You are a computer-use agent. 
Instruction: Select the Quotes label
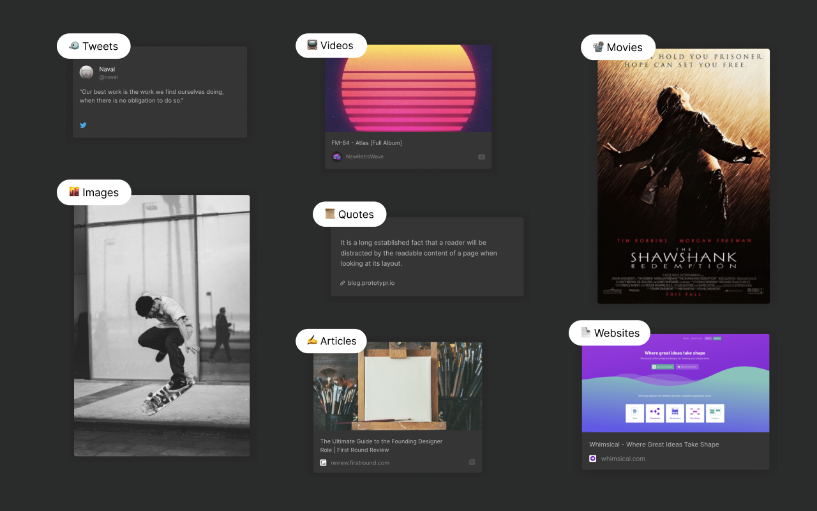[350, 214]
